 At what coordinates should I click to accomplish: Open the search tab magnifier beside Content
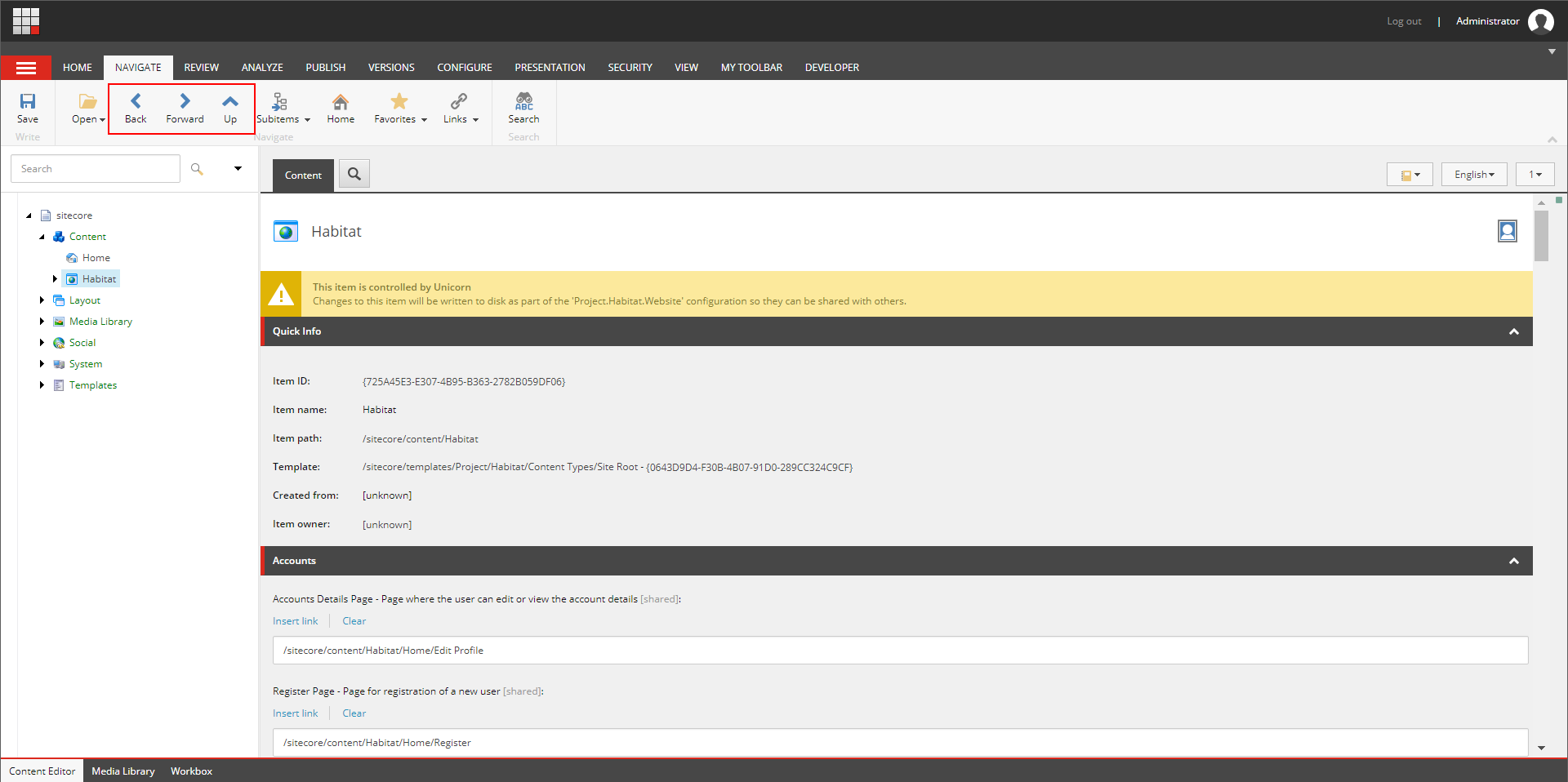(x=354, y=174)
